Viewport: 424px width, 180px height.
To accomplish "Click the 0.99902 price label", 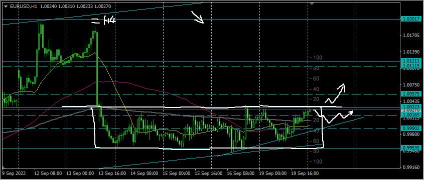I will click(x=412, y=129).
